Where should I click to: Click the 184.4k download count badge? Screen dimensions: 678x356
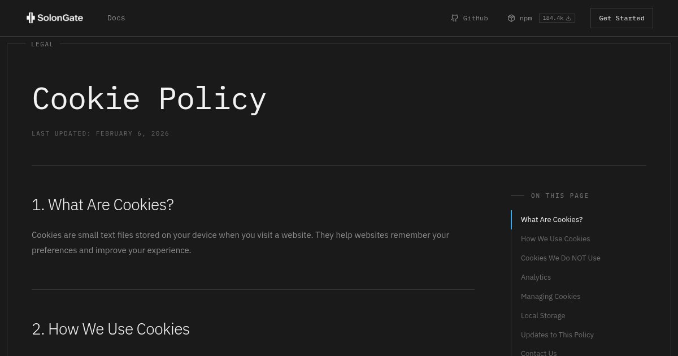pos(557,18)
